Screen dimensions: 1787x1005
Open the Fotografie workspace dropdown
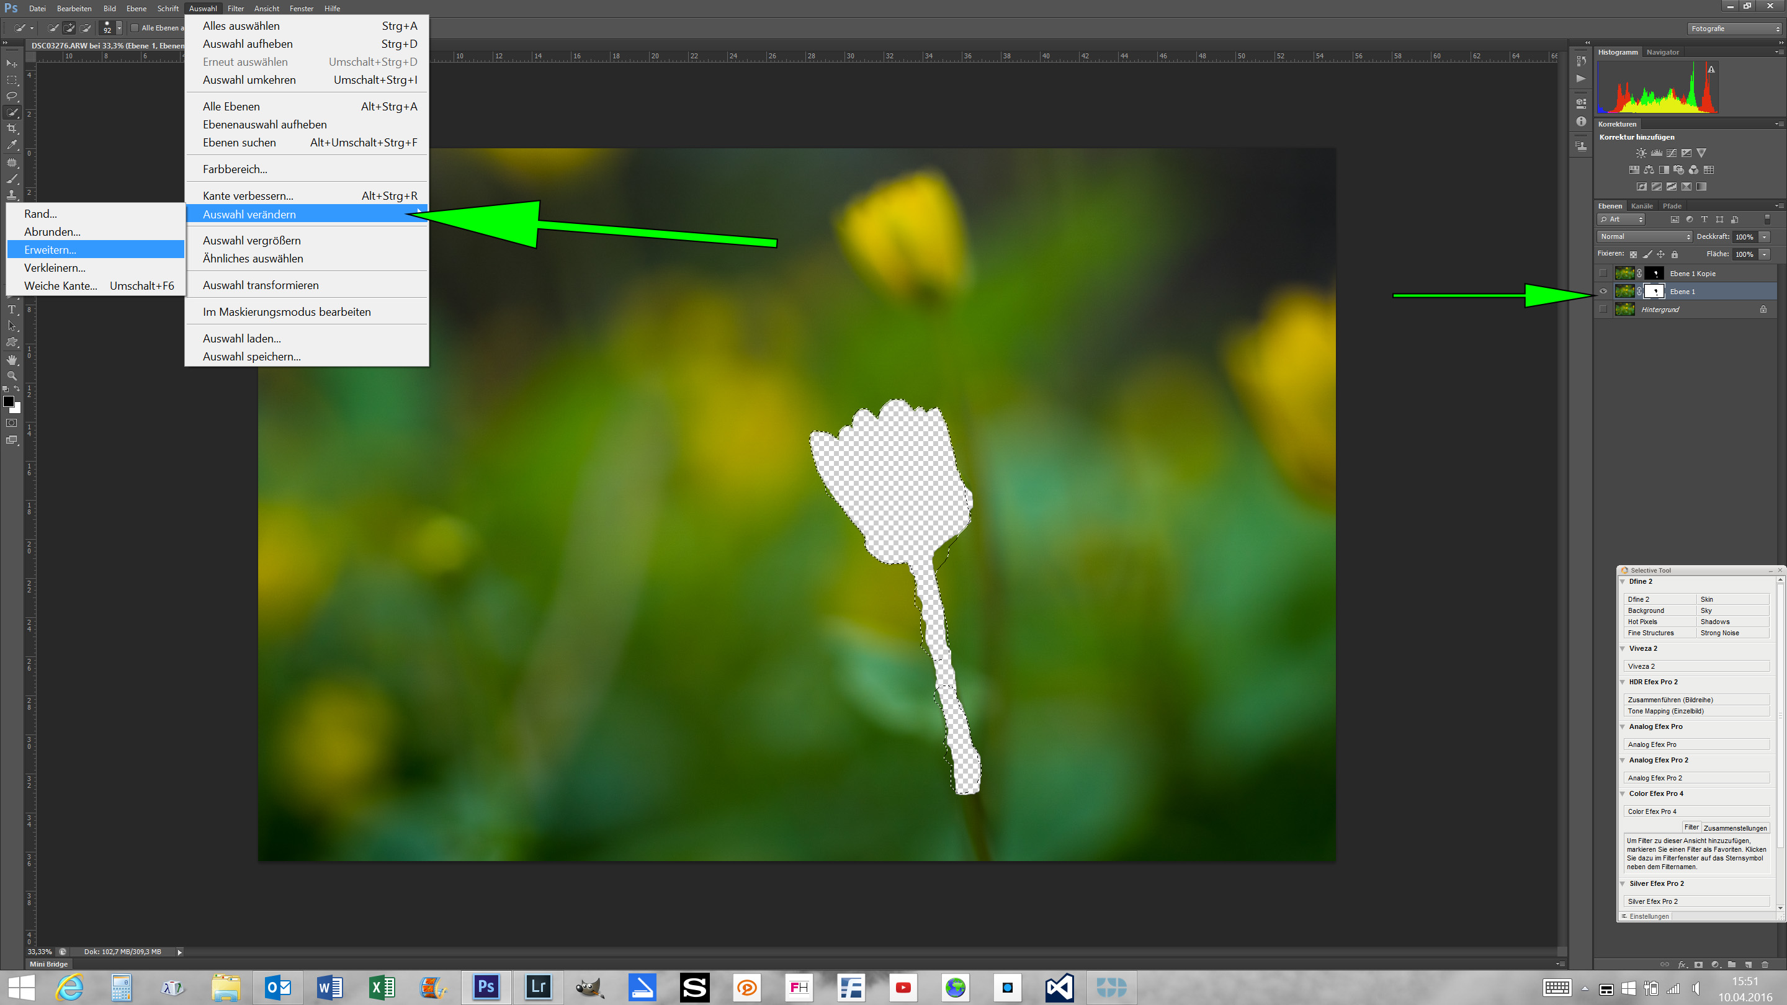pos(1734,29)
